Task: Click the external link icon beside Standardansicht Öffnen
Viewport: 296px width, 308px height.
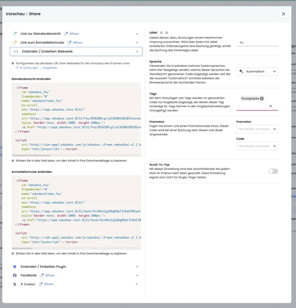Action: click(66, 34)
